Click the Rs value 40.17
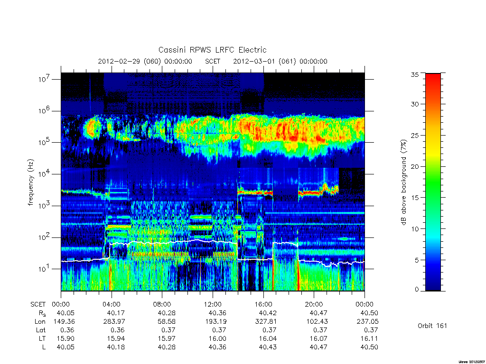 [x=116, y=313]
